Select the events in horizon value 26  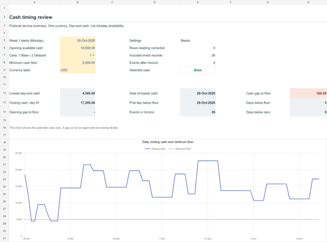point(198,112)
